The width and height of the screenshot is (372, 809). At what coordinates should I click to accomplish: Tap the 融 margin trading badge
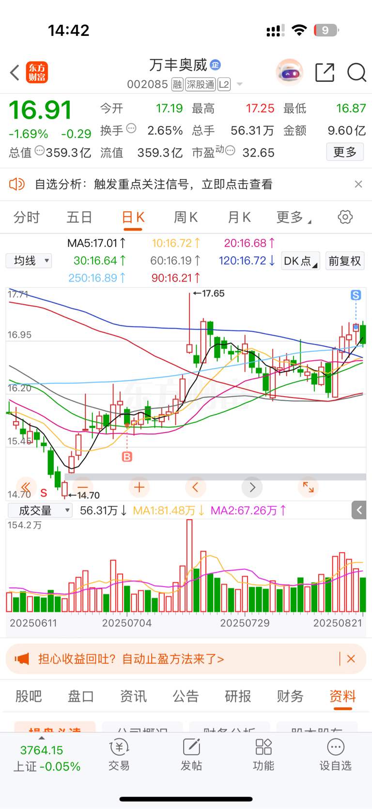click(x=177, y=85)
